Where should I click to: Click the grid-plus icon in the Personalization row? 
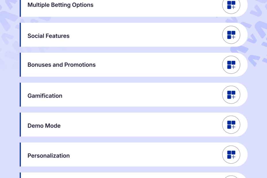pyautogui.click(x=231, y=154)
